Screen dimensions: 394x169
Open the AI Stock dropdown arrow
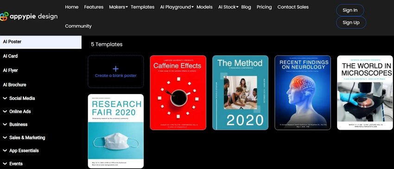pos(237,7)
